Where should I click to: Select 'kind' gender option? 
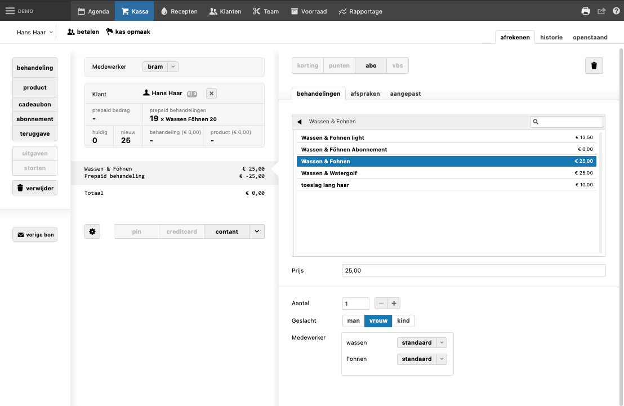tap(404, 321)
